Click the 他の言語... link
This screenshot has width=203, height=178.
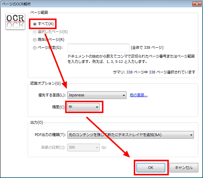(x=138, y=95)
